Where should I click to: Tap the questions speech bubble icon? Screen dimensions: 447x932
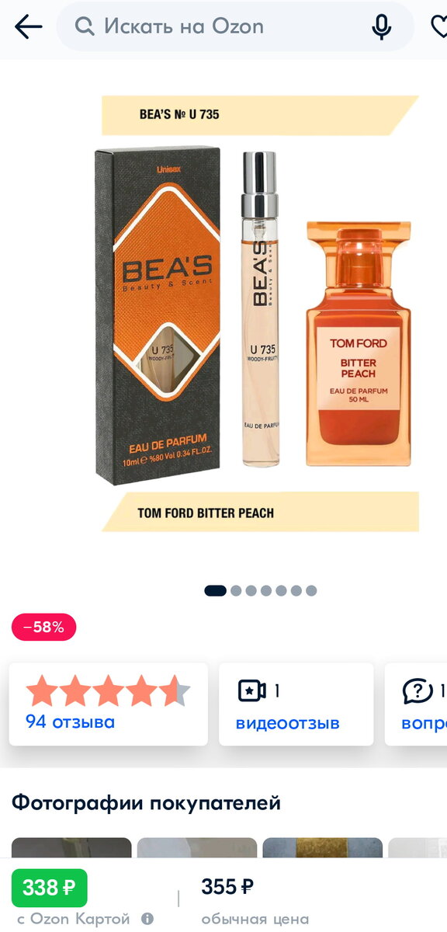[418, 690]
